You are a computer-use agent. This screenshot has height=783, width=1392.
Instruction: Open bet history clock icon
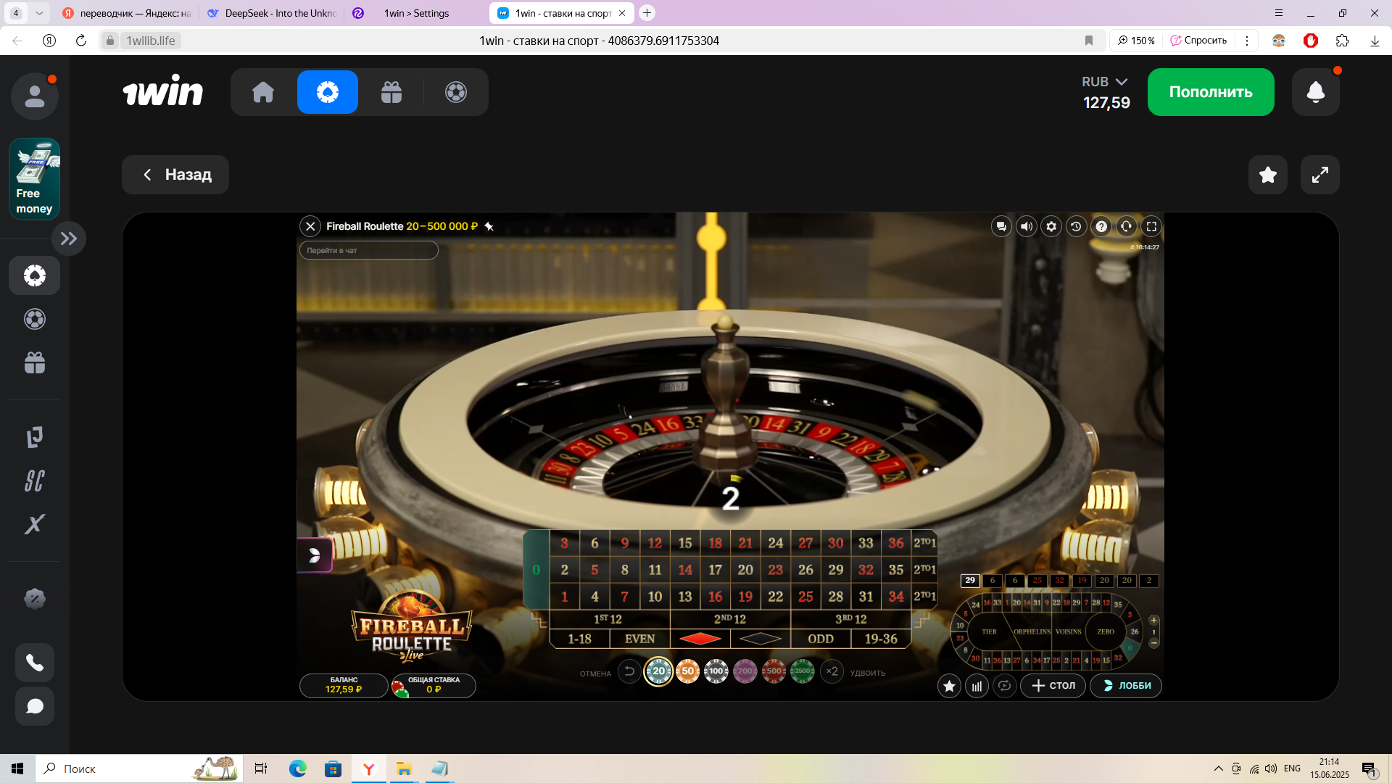pos(1076,226)
